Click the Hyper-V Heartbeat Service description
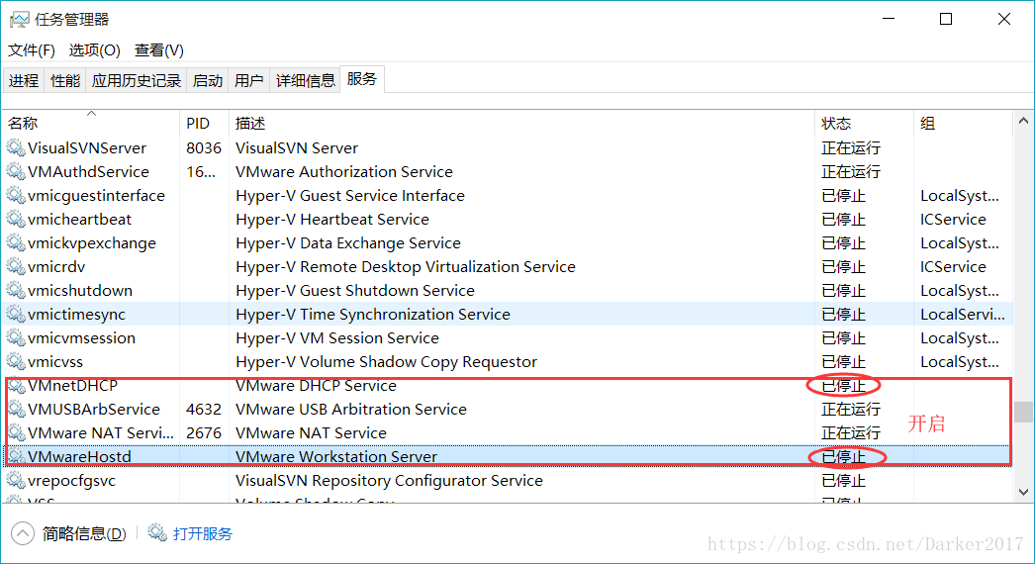This screenshot has width=1035, height=564. click(332, 220)
